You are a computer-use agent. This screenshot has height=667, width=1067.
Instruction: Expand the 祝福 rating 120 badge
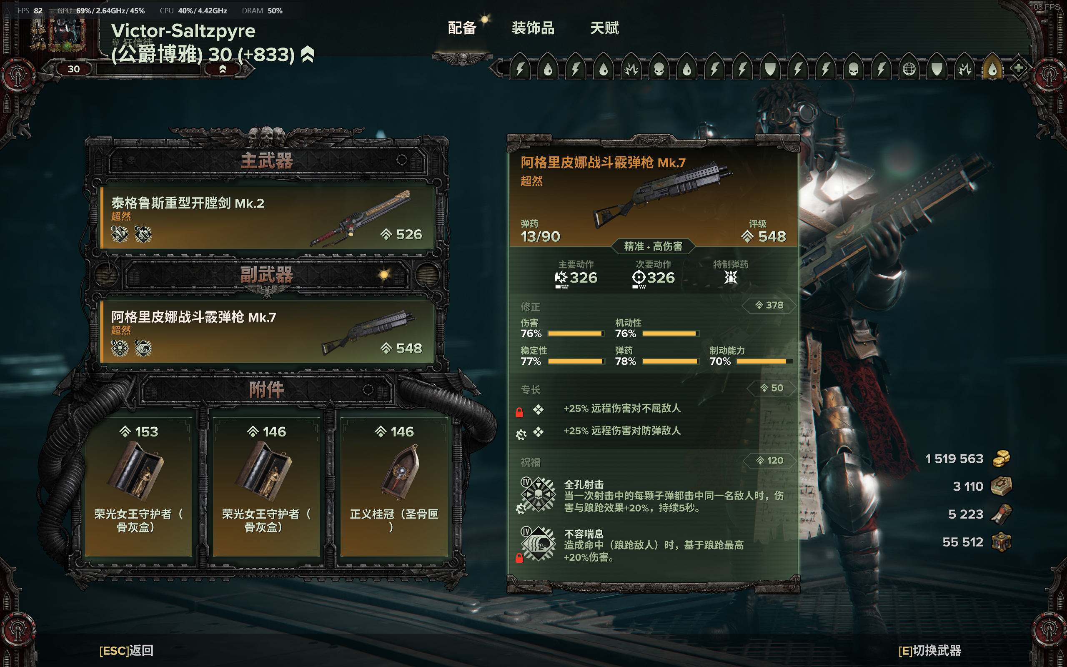tap(770, 461)
